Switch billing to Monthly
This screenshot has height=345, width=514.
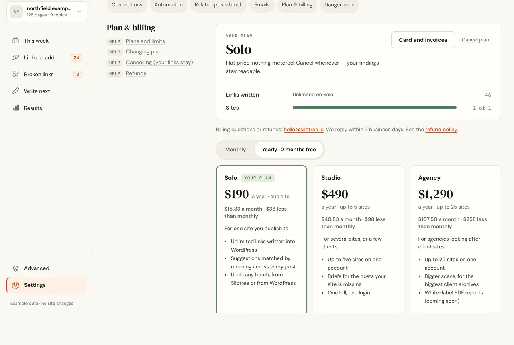(235, 150)
